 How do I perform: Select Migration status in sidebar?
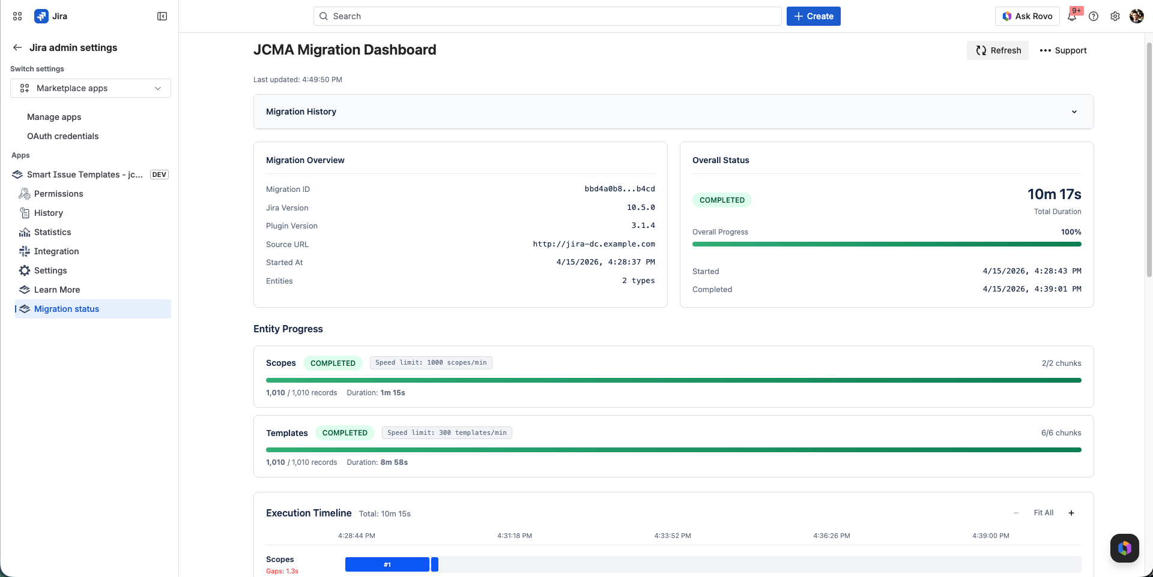[93, 309]
